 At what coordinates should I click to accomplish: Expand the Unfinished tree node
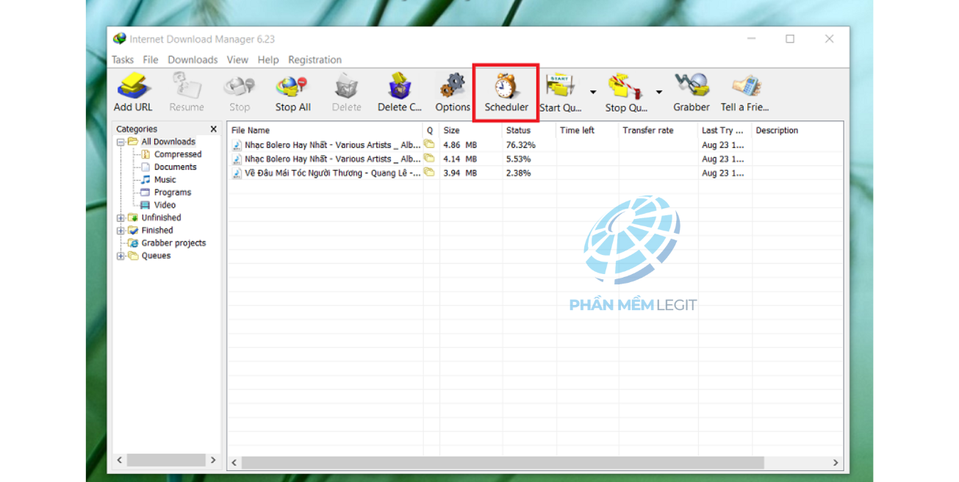[x=121, y=218]
